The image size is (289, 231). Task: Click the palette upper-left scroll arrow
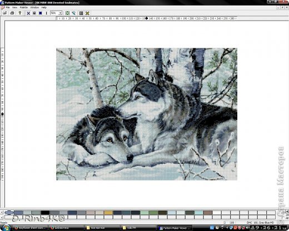pos(2,212)
